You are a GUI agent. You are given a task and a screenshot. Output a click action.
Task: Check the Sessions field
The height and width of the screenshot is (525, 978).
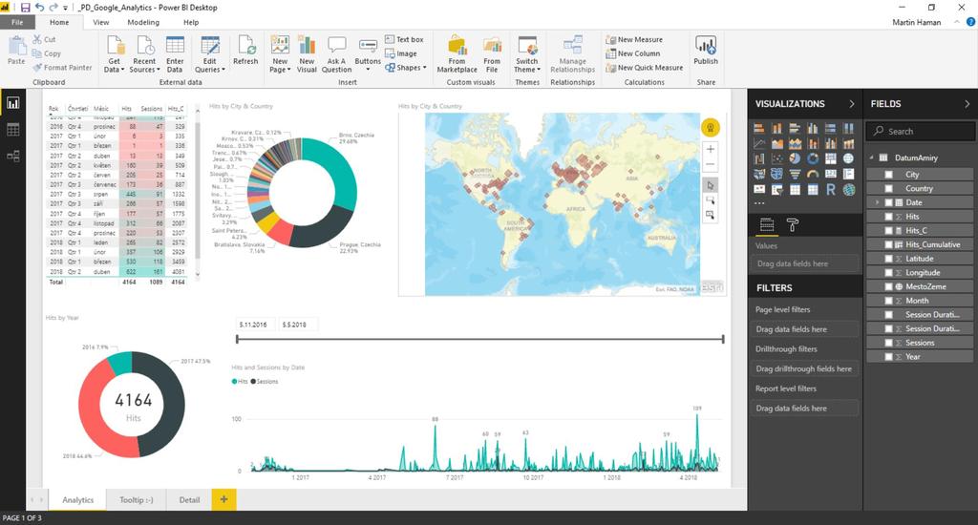click(889, 343)
